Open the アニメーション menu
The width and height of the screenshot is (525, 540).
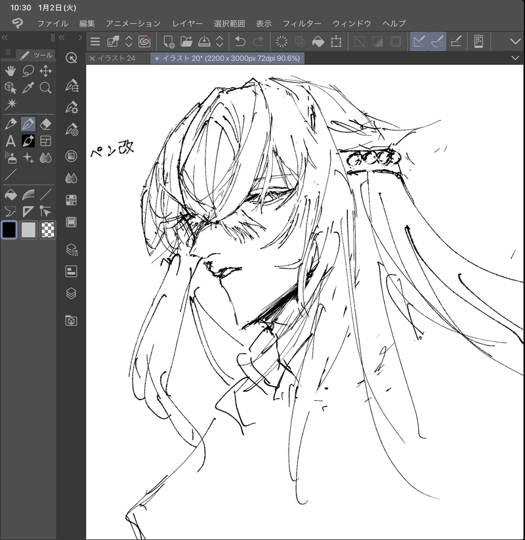coord(133,24)
